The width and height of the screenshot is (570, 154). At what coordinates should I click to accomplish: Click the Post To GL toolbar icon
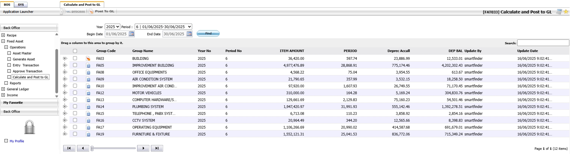point(91,11)
